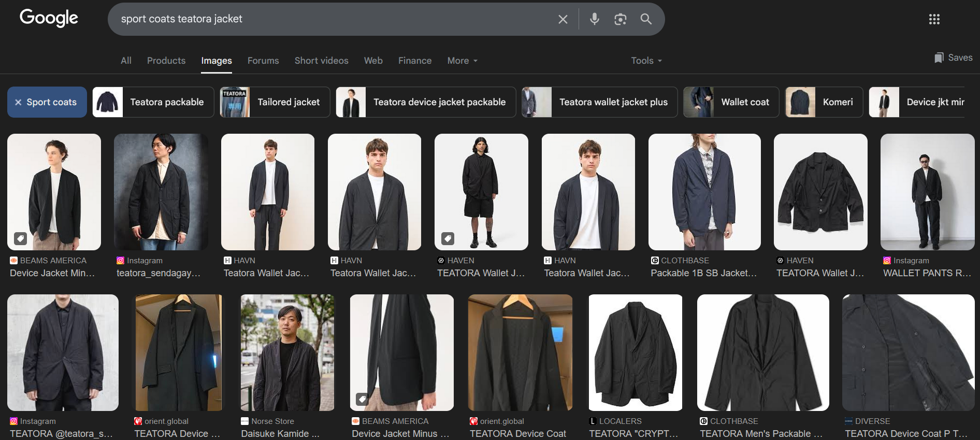Open LOCALERS source link
Image resolution: width=980 pixels, height=440 pixels.
[615, 421]
